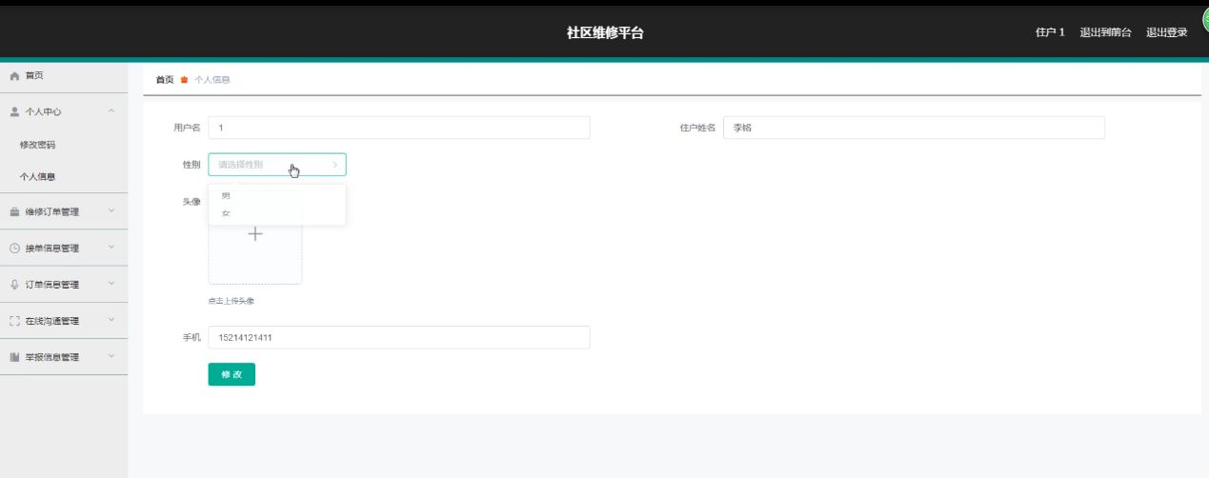Click the arrow in the 性别 select box
Image resolution: width=1209 pixels, height=478 pixels.
[334, 165]
